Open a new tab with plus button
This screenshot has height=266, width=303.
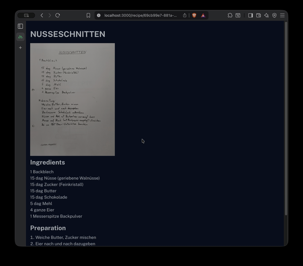coord(20,48)
